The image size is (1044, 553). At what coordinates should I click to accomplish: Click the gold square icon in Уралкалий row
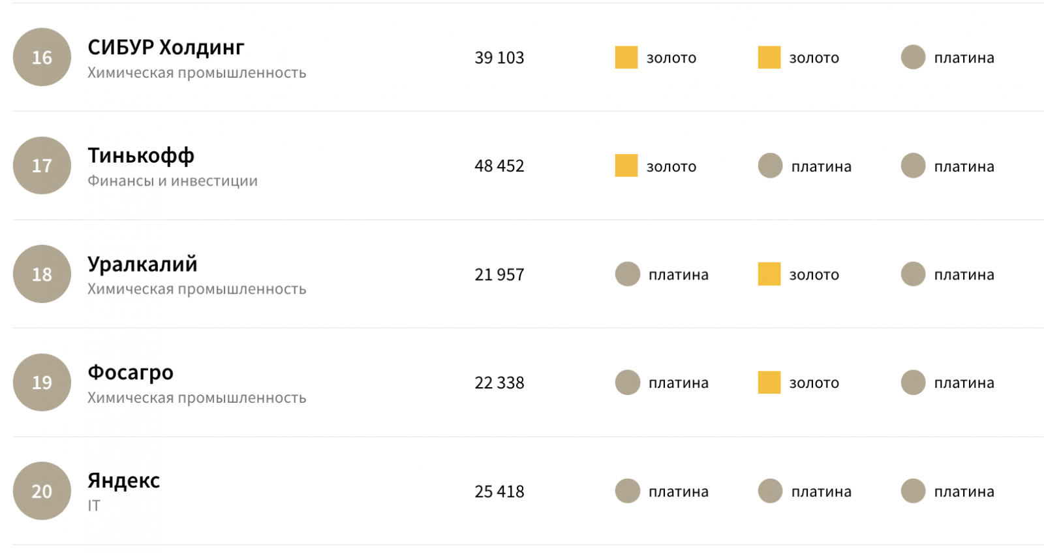click(x=769, y=274)
